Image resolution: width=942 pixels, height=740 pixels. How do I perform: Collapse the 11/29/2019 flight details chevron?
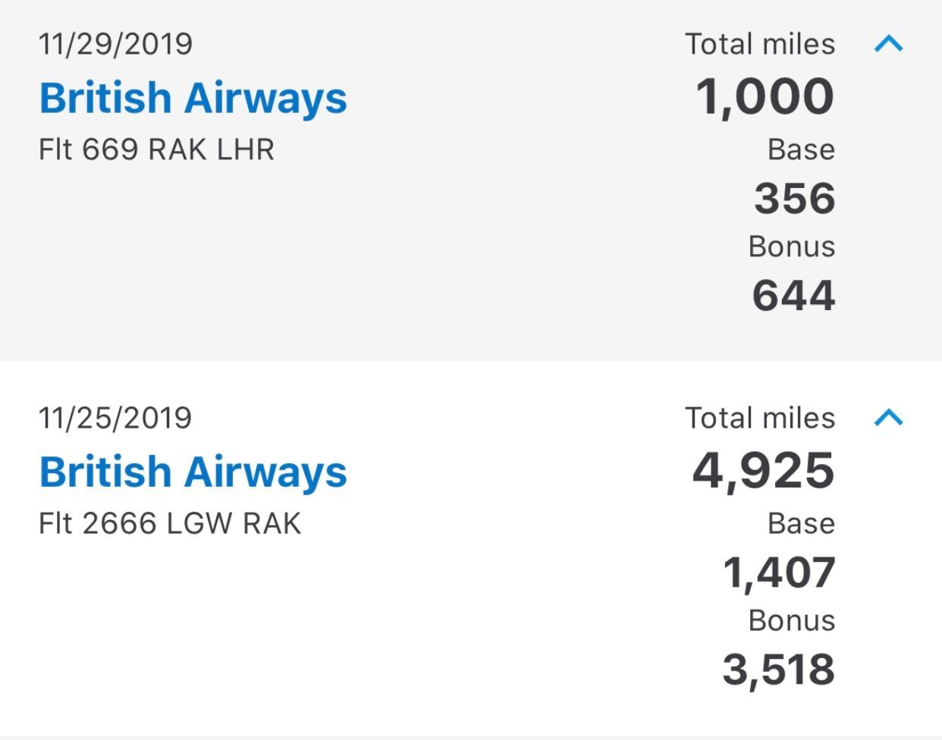pos(888,44)
